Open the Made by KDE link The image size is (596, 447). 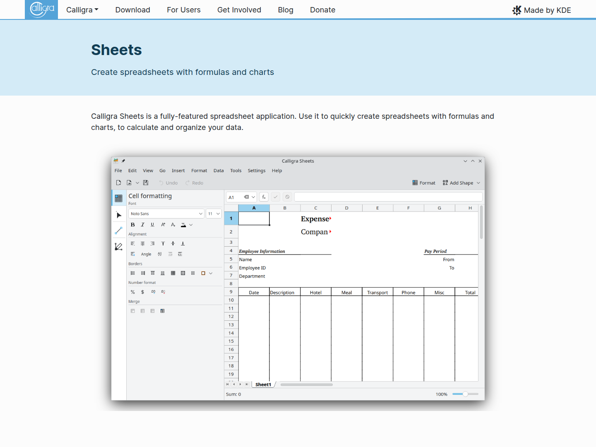(x=542, y=10)
